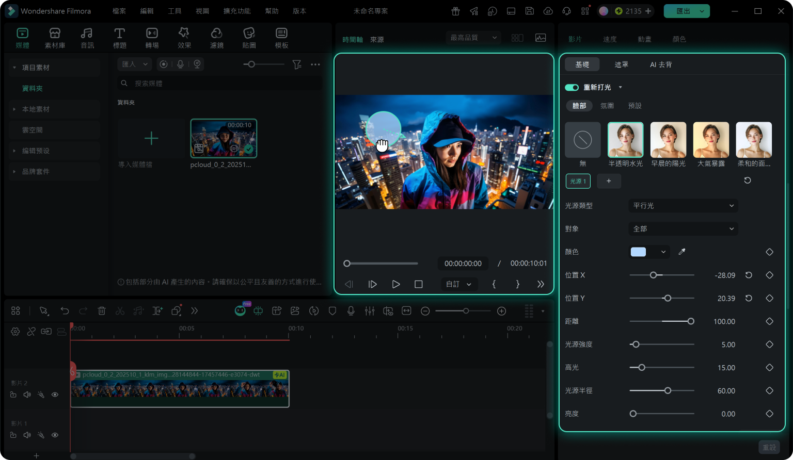Toggle visibility eye of 影片 1 track
The height and width of the screenshot is (460, 793).
(x=55, y=435)
